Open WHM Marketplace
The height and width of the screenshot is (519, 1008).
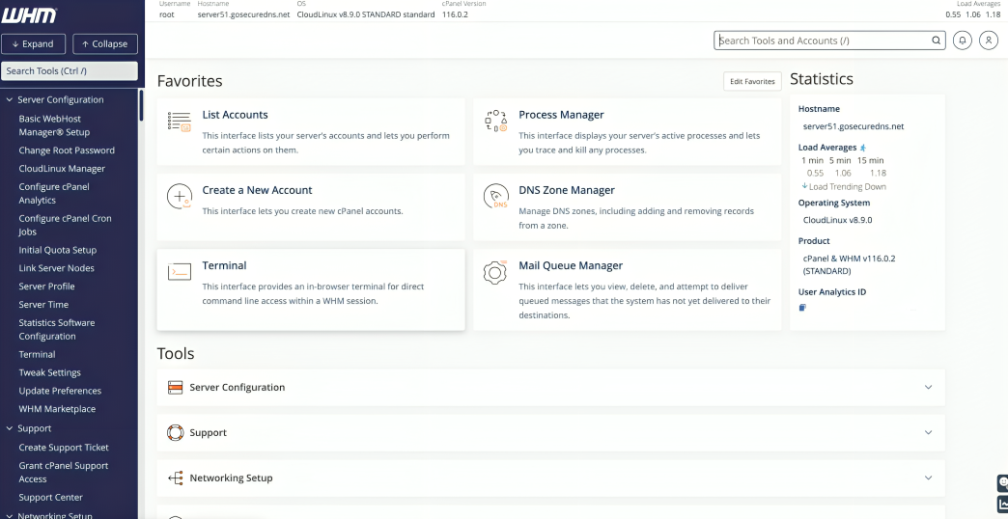click(57, 408)
